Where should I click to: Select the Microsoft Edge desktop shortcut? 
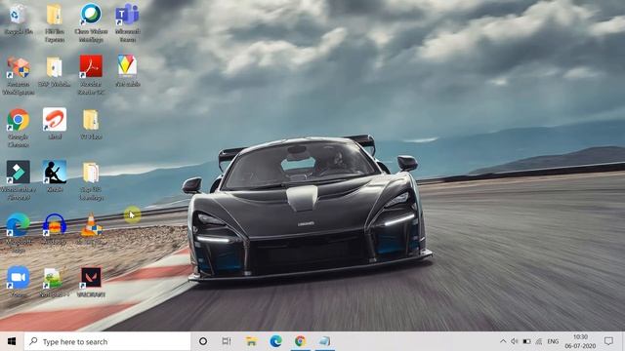tap(18, 233)
